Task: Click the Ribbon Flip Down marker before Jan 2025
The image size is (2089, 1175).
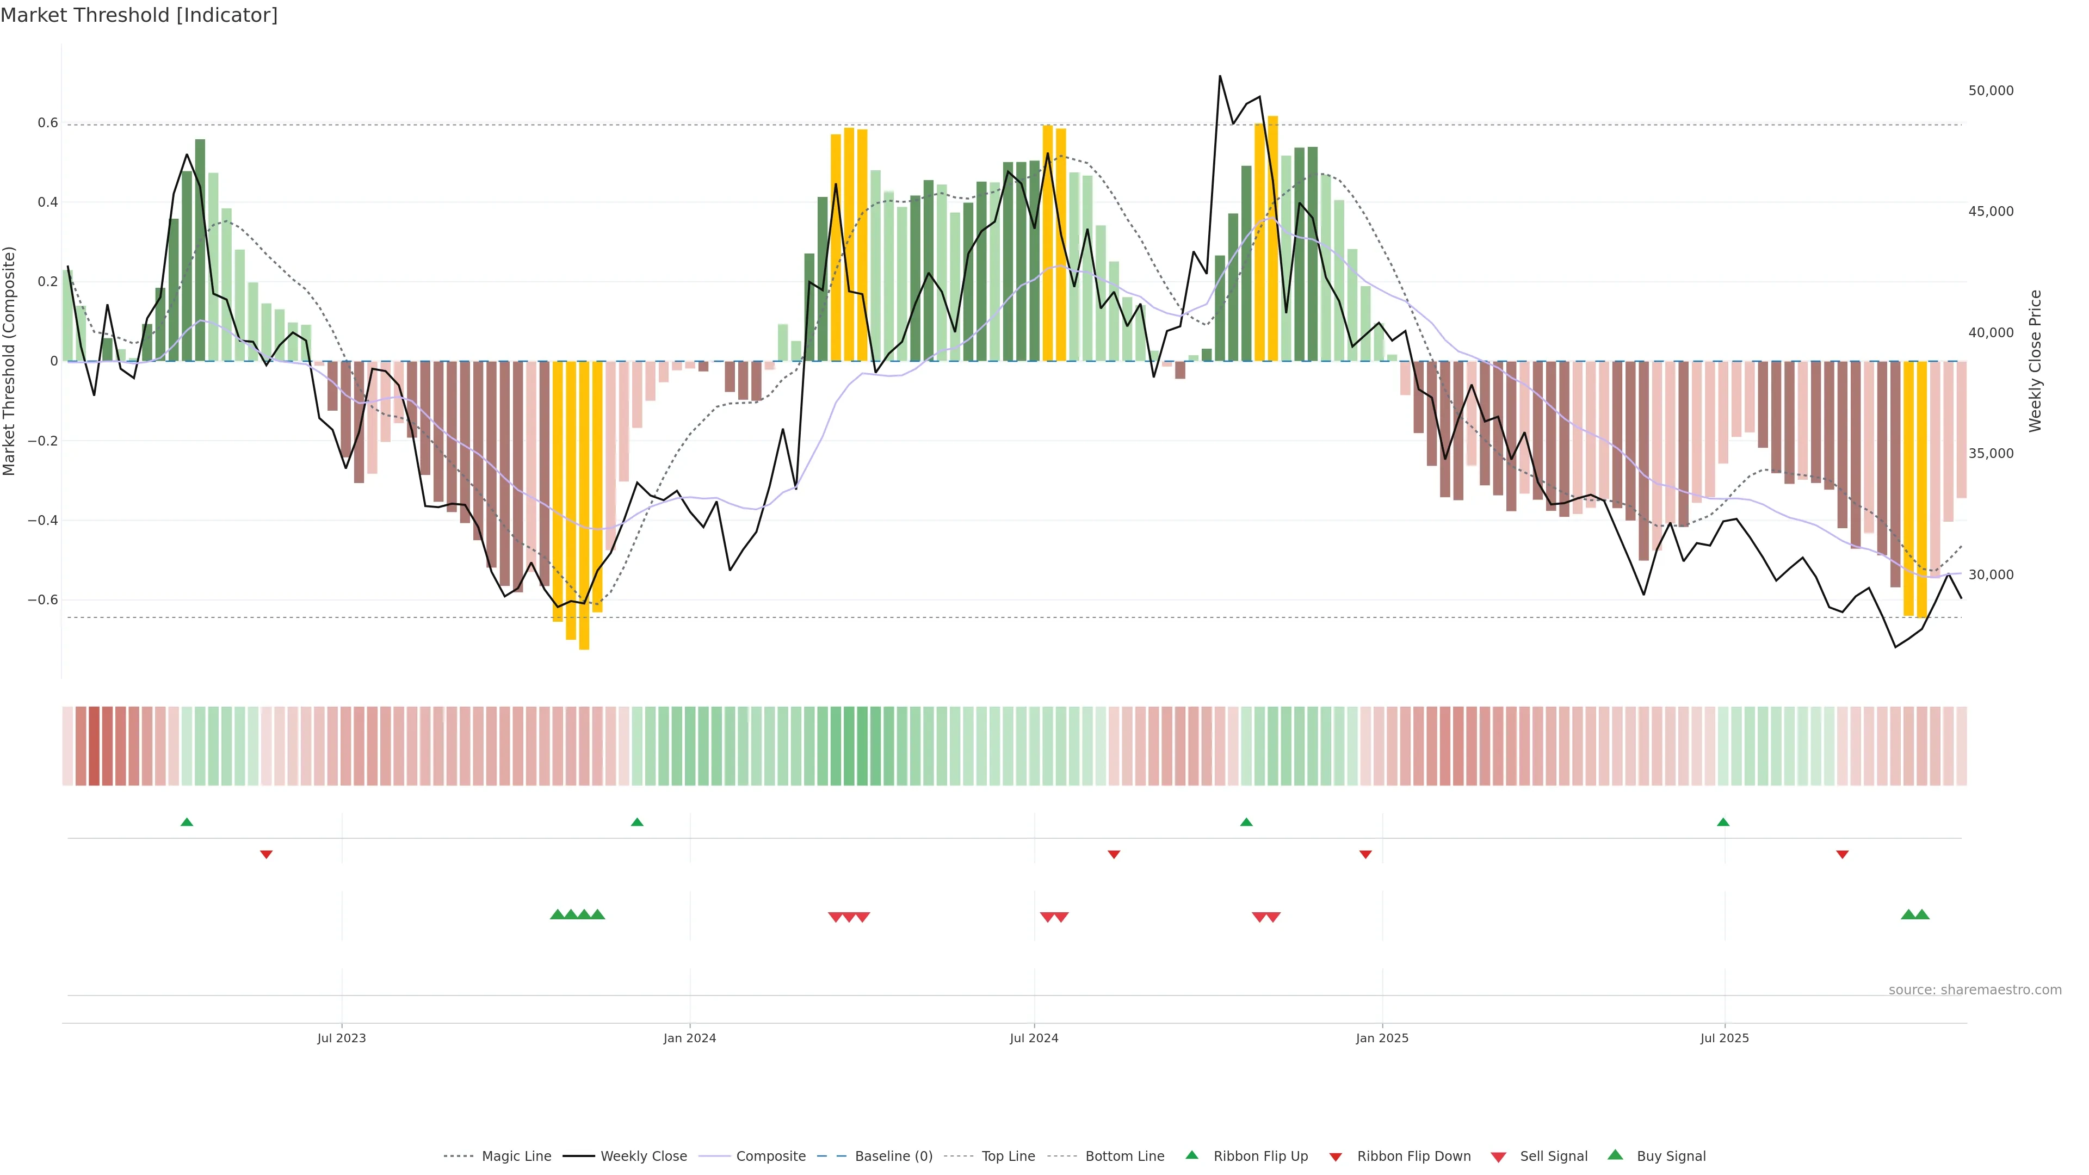Action: [x=1365, y=855]
